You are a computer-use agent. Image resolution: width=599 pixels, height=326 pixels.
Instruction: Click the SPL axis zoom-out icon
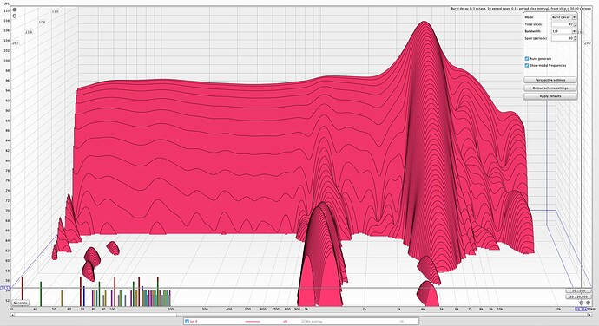tap(15, 16)
